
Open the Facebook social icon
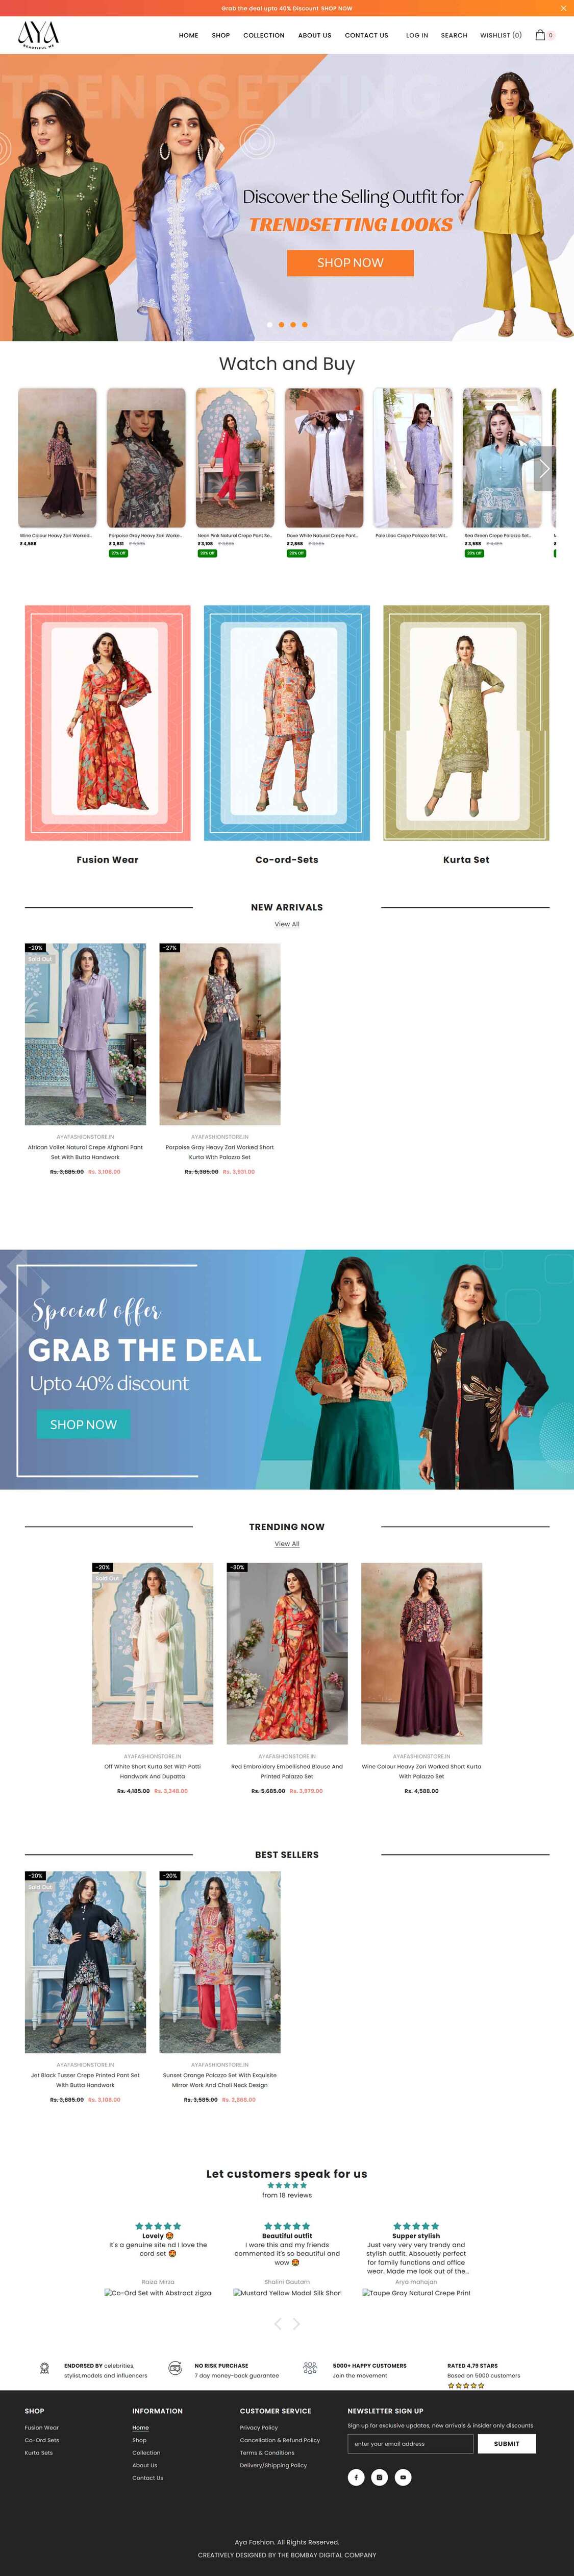[x=356, y=2477]
